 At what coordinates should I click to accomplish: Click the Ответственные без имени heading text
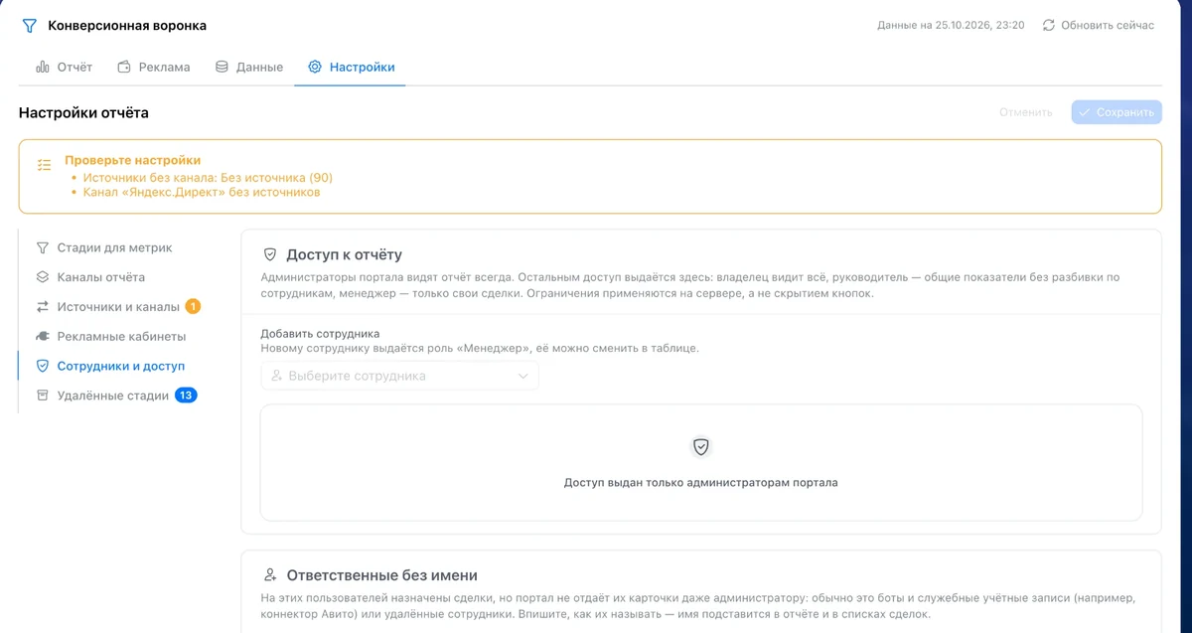click(382, 575)
